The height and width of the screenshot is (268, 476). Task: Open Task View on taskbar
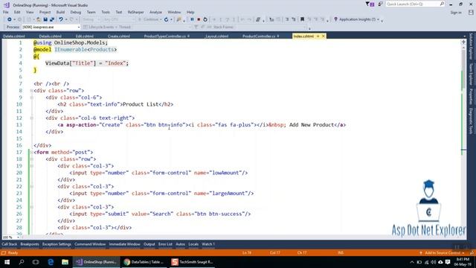pyautogui.click(x=36, y=262)
